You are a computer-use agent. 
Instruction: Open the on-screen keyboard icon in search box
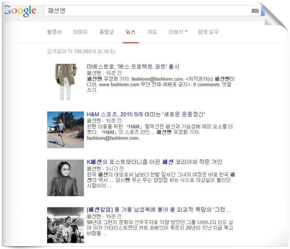click(x=255, y=11)
